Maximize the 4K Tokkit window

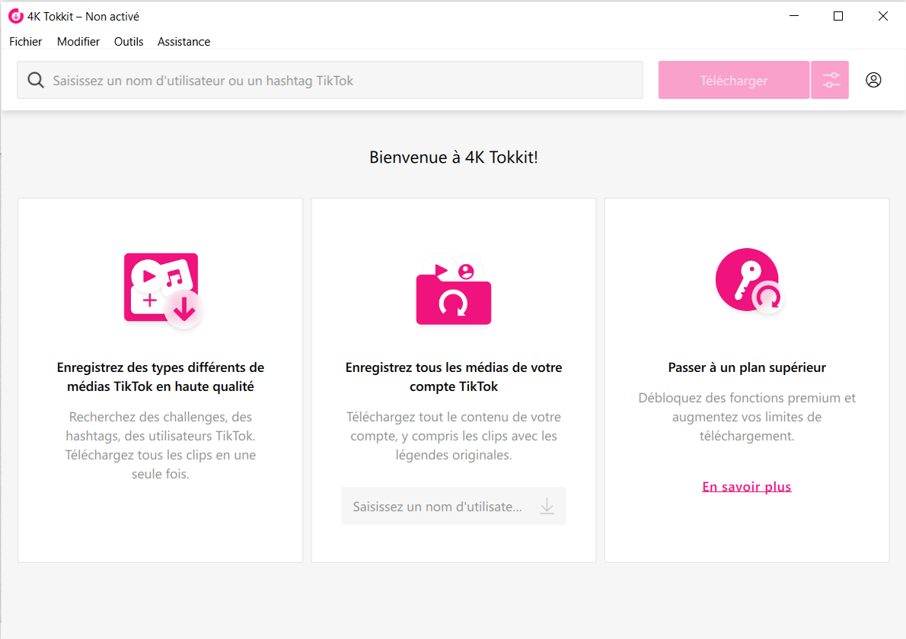pos(838,16)
